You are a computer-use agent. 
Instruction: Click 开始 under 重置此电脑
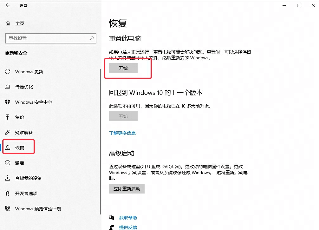(123, 68)
